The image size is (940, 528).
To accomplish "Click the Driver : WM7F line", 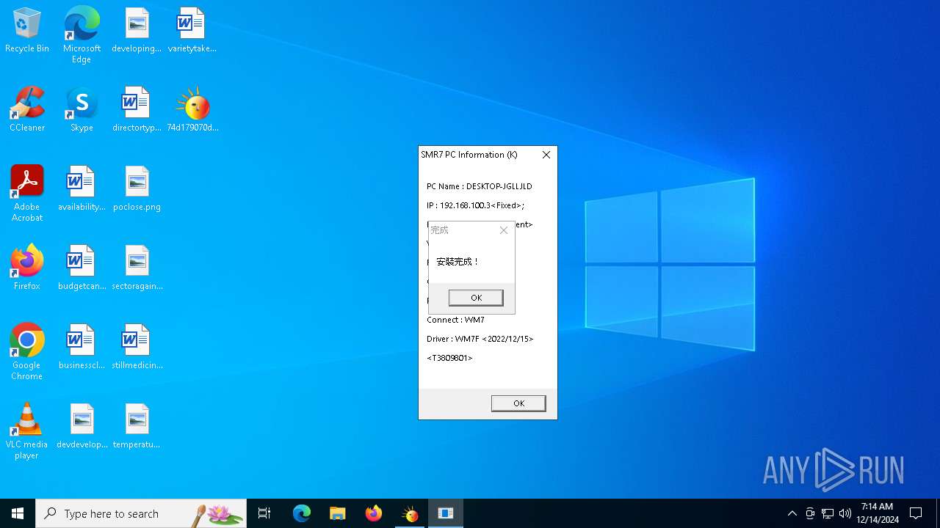I will (x=480, y=339).
